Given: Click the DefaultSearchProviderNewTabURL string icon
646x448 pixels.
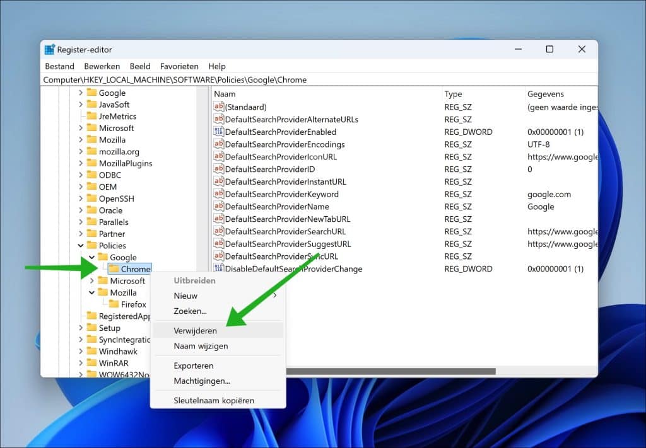Looking at the screenshot, I should click(x=218, y=219).
